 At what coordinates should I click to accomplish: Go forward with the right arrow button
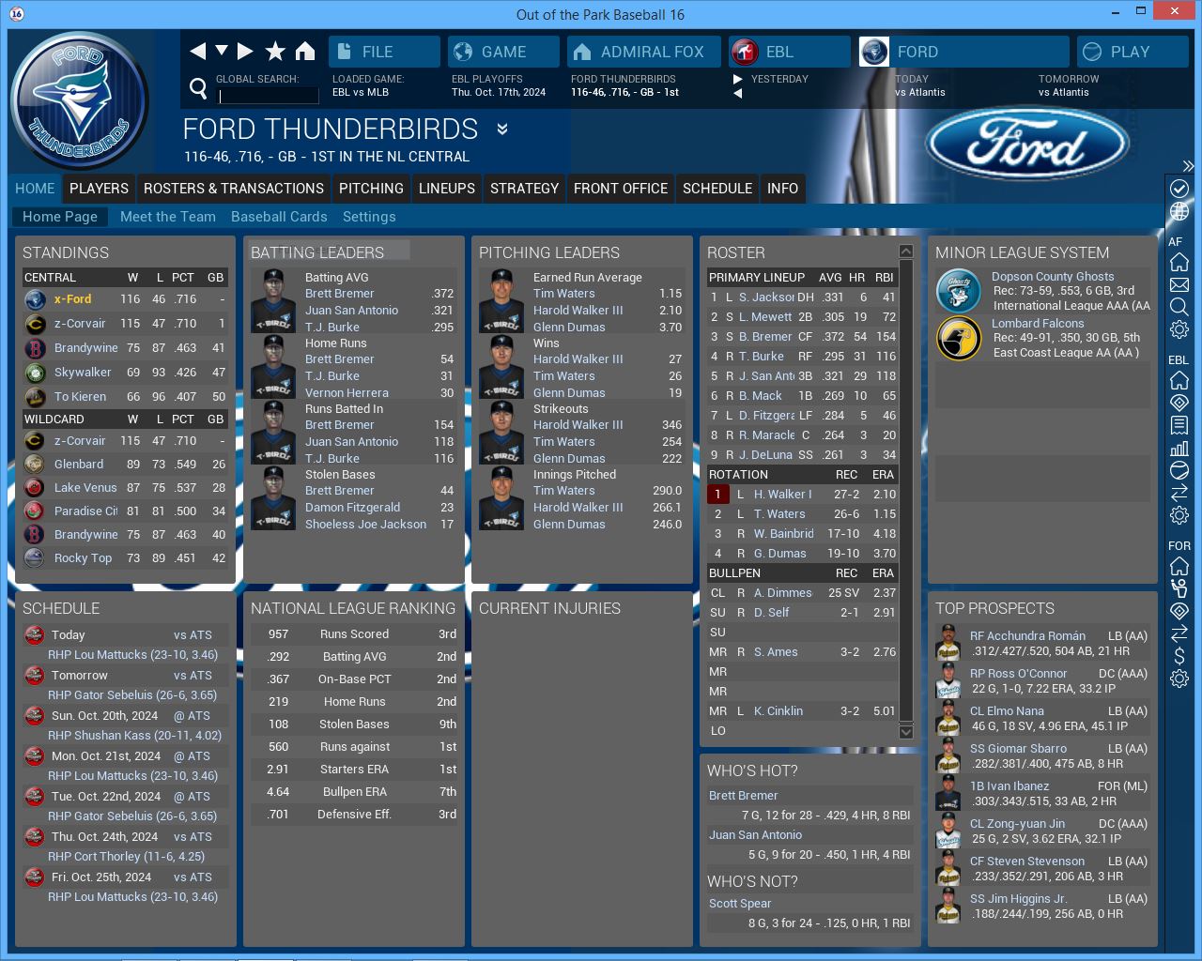click(x=245, y=51)
